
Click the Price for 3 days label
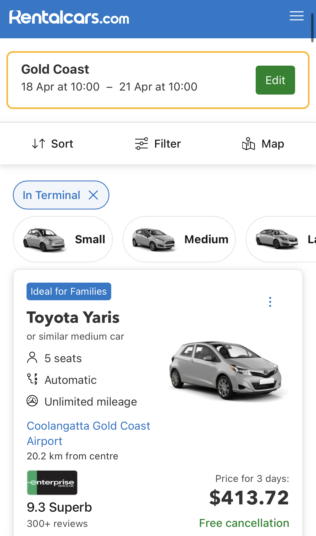(x=252, y=478)
